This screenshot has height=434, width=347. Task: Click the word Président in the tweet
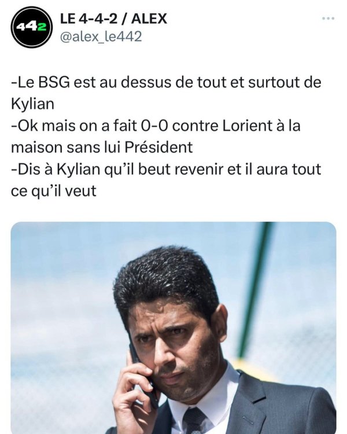158,147
